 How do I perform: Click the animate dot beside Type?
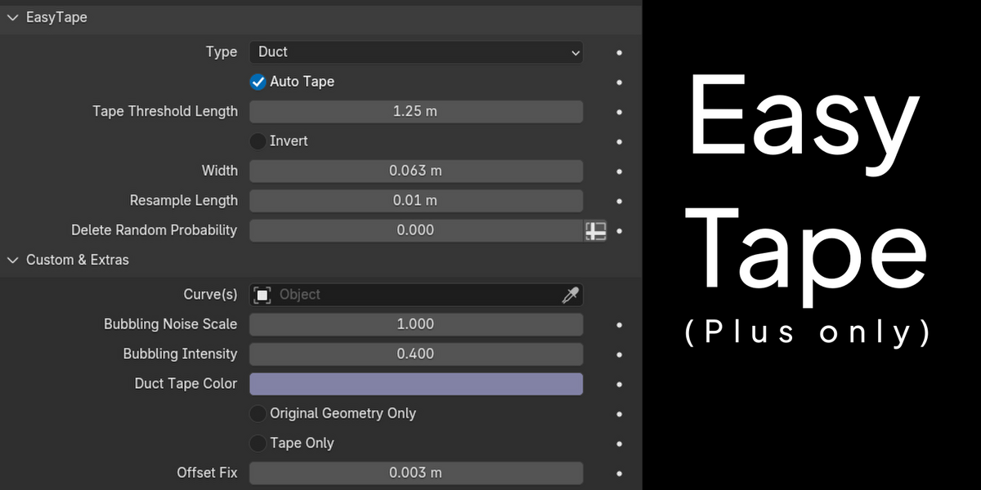[x=620, y=52]
